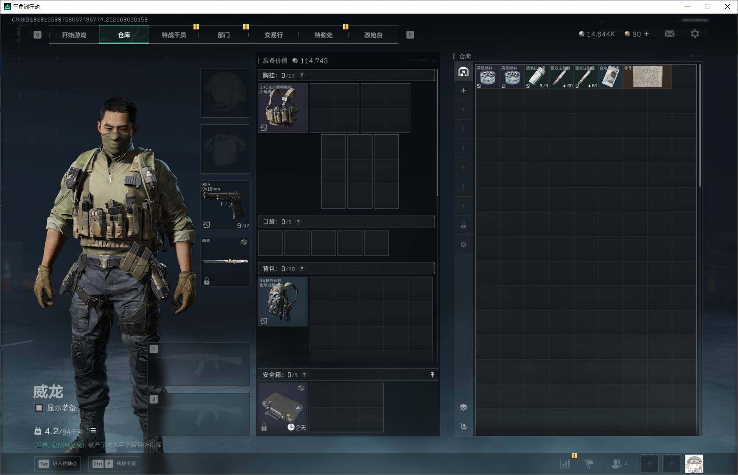Viewport: 738px width, 475px height.
Task: Click the equipment panel scrollbar
Action: click(437, 132)
